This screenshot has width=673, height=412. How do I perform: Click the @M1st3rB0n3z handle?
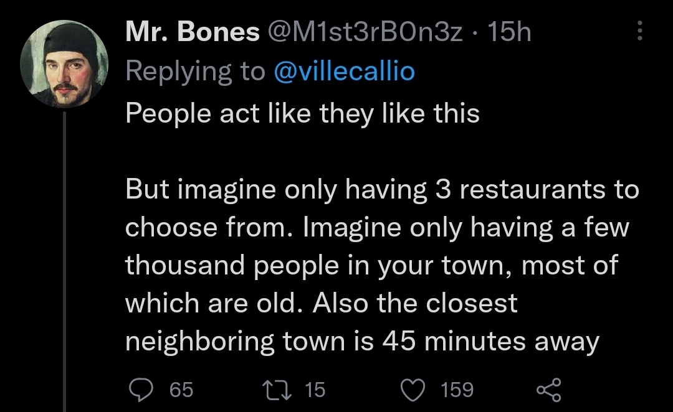366,32
